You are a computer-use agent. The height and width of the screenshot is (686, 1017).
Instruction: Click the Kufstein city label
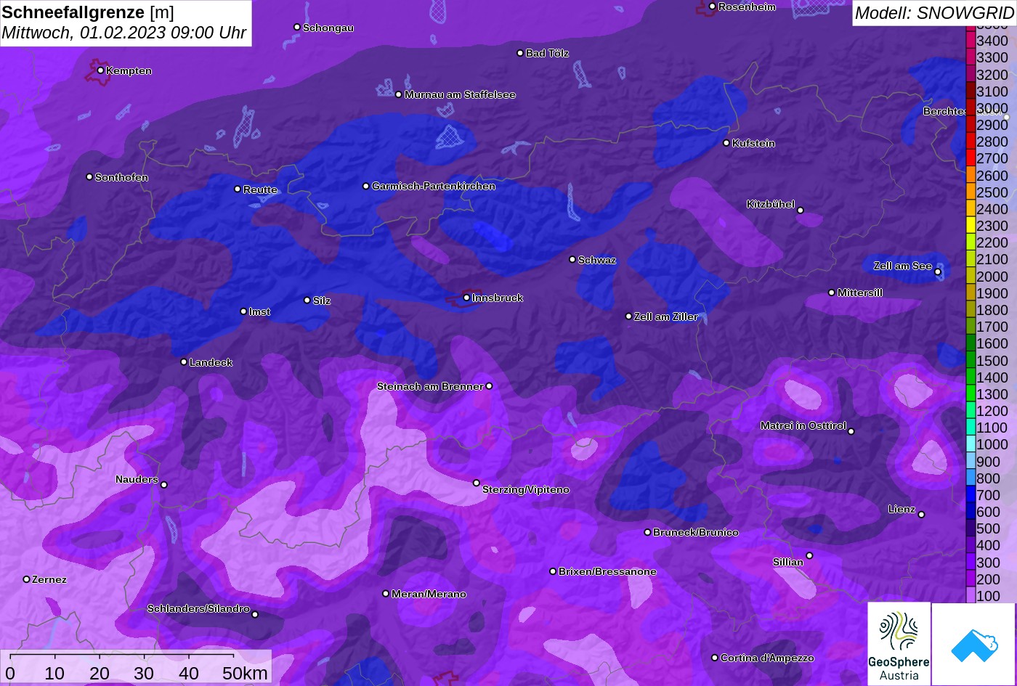[753, 143]
